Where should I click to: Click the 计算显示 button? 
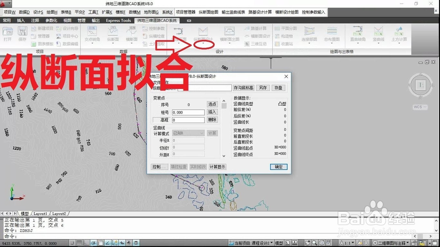[217, 167]
